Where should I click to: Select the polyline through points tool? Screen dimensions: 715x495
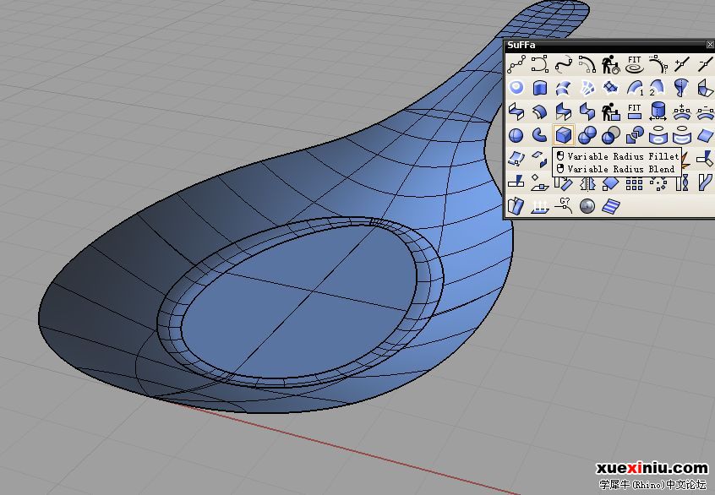tap(516, 65)
